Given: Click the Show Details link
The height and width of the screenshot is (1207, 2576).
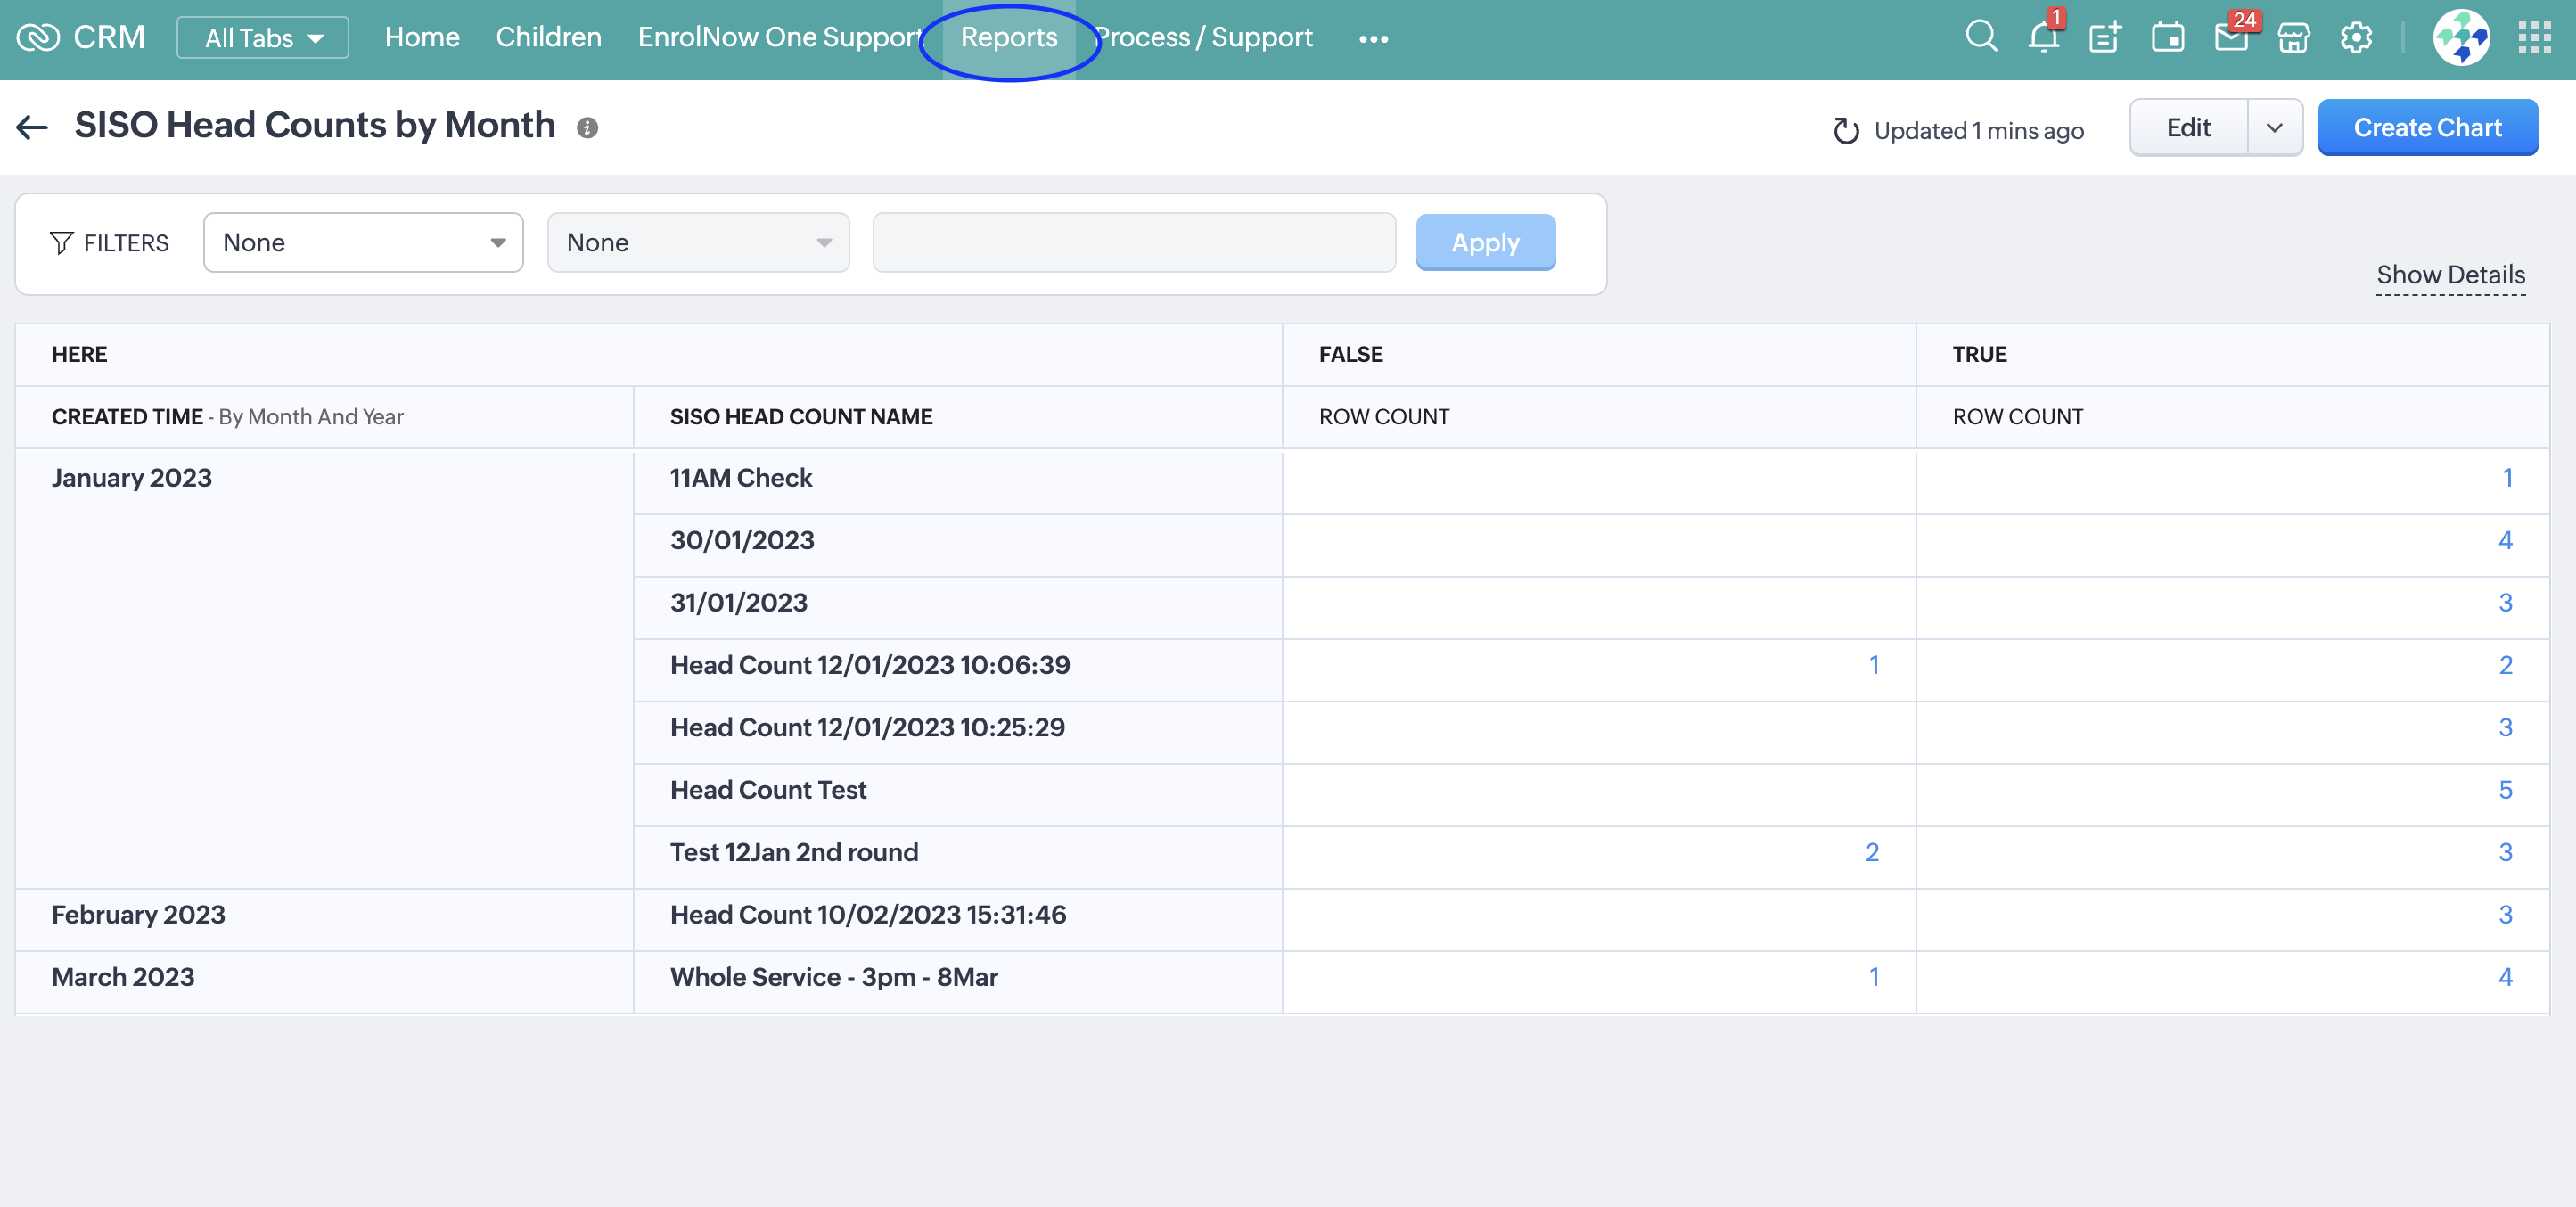Looking at the screenshot, I should (2450, 275).
